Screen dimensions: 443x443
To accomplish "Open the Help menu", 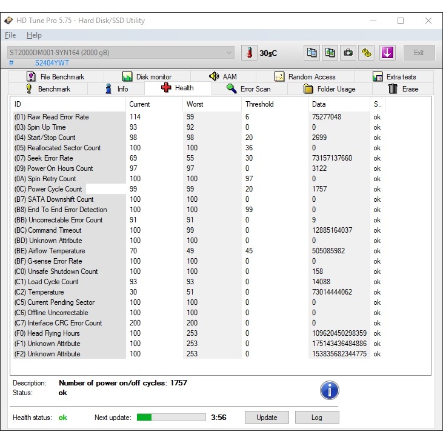I will point(34,35).
